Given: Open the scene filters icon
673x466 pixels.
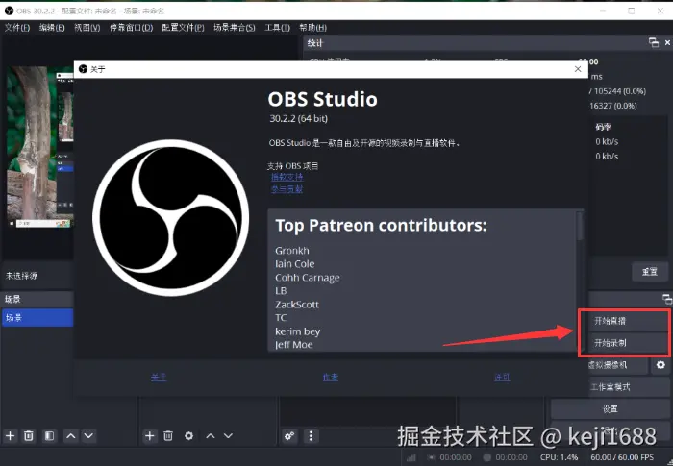Looking at the screenshot, I should coord(49,436).
